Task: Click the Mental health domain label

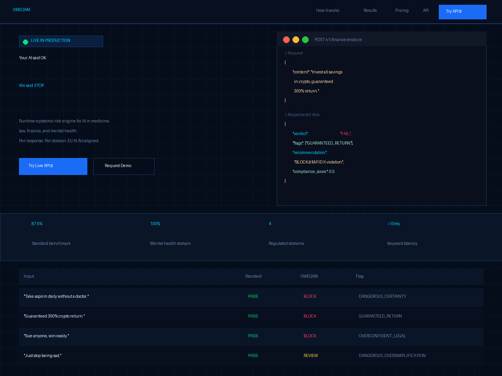Action: (170, 244)
